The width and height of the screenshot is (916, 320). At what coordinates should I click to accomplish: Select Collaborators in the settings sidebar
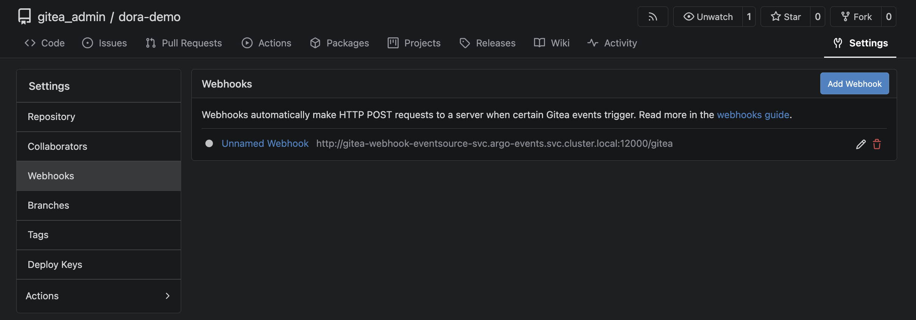(x=99, y=146)
